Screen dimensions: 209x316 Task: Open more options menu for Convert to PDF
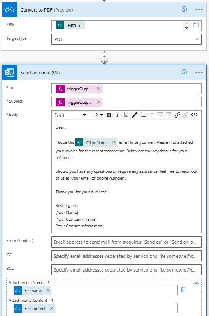tap(199, 9)
